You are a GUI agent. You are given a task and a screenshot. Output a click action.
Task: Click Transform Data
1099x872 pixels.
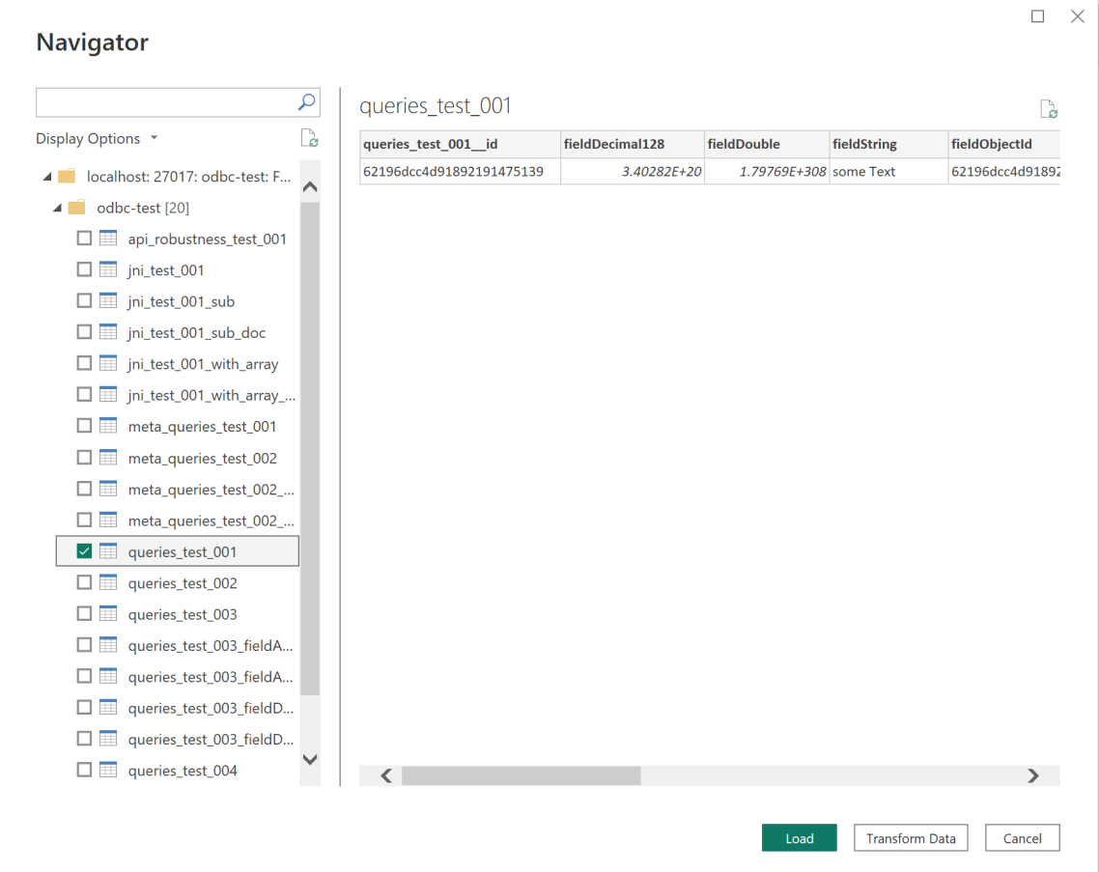910,837
